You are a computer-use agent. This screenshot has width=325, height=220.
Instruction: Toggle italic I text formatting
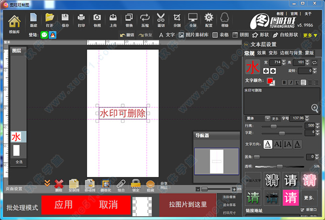(x=290, y=83)
